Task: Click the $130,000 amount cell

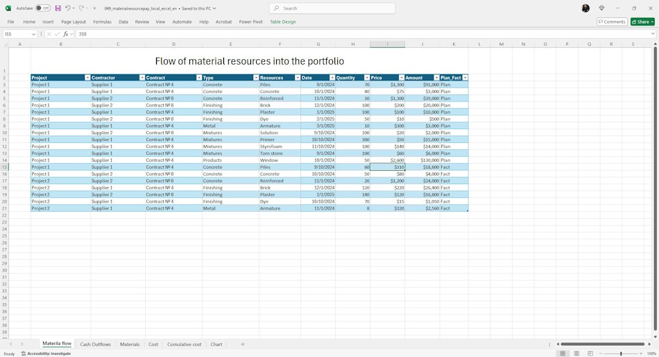Action: 422,160
